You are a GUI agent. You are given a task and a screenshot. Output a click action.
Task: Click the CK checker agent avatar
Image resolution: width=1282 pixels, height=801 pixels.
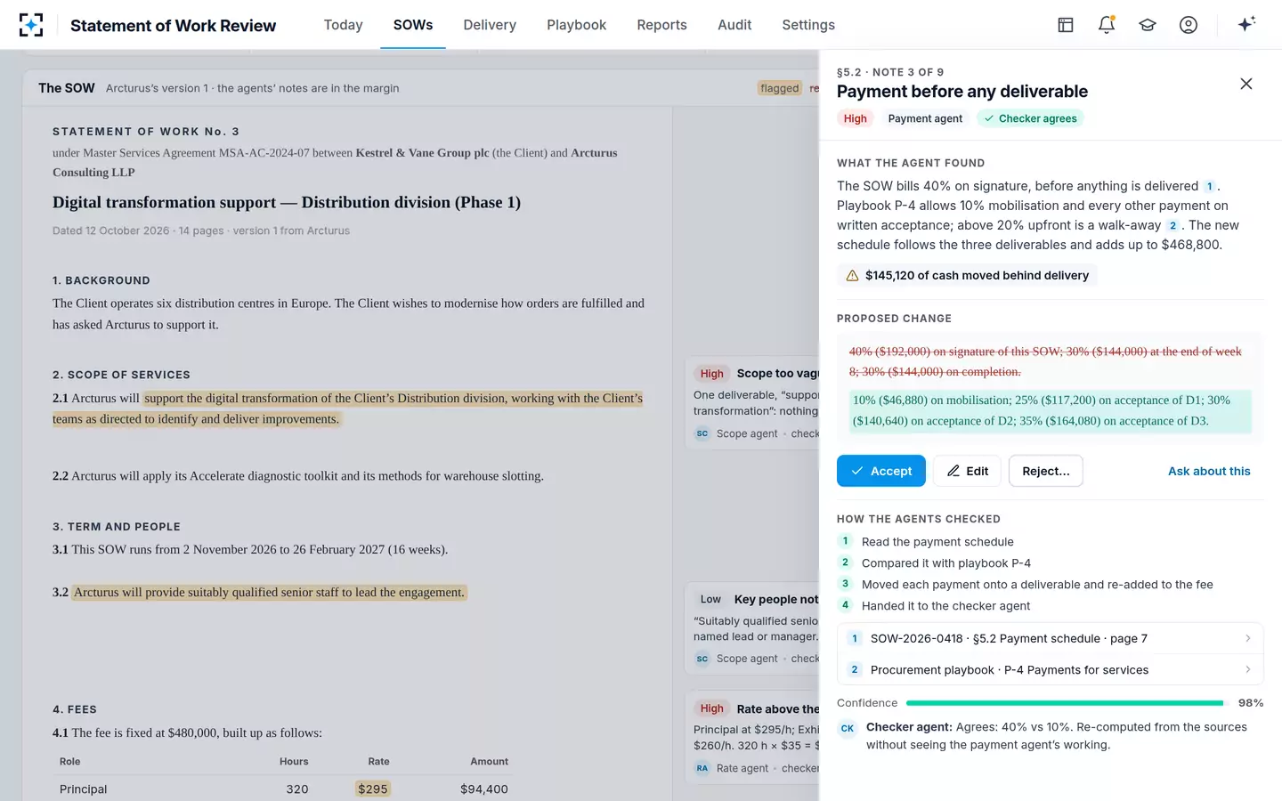(848, 728)
